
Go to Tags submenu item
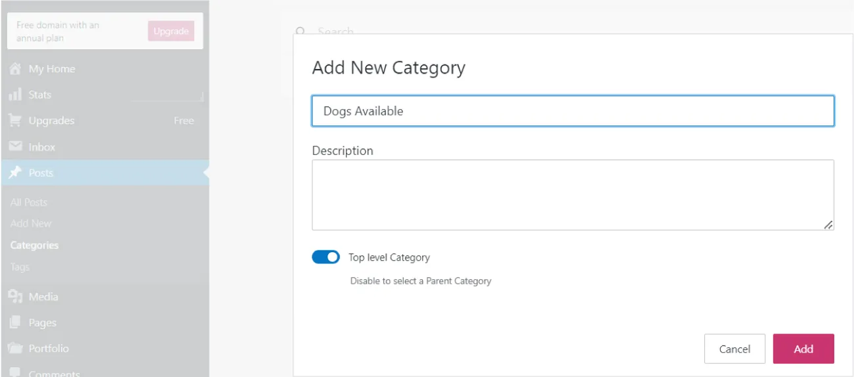pos(20,267)
